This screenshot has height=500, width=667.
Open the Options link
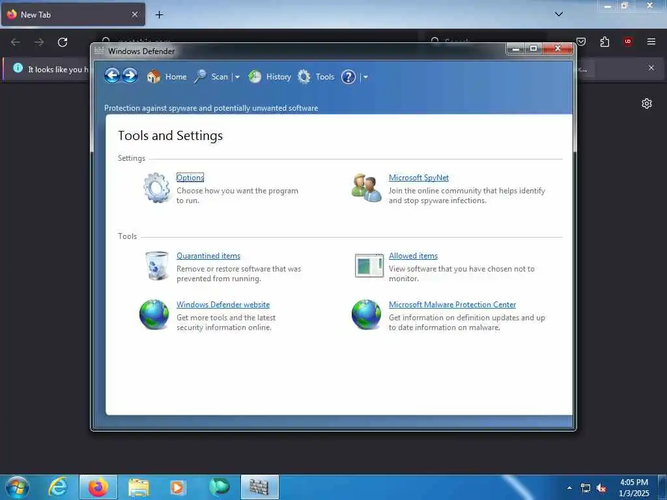[190, 178]
